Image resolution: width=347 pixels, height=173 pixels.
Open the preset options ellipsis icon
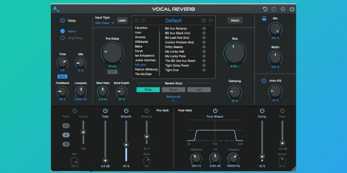(210, 21)
